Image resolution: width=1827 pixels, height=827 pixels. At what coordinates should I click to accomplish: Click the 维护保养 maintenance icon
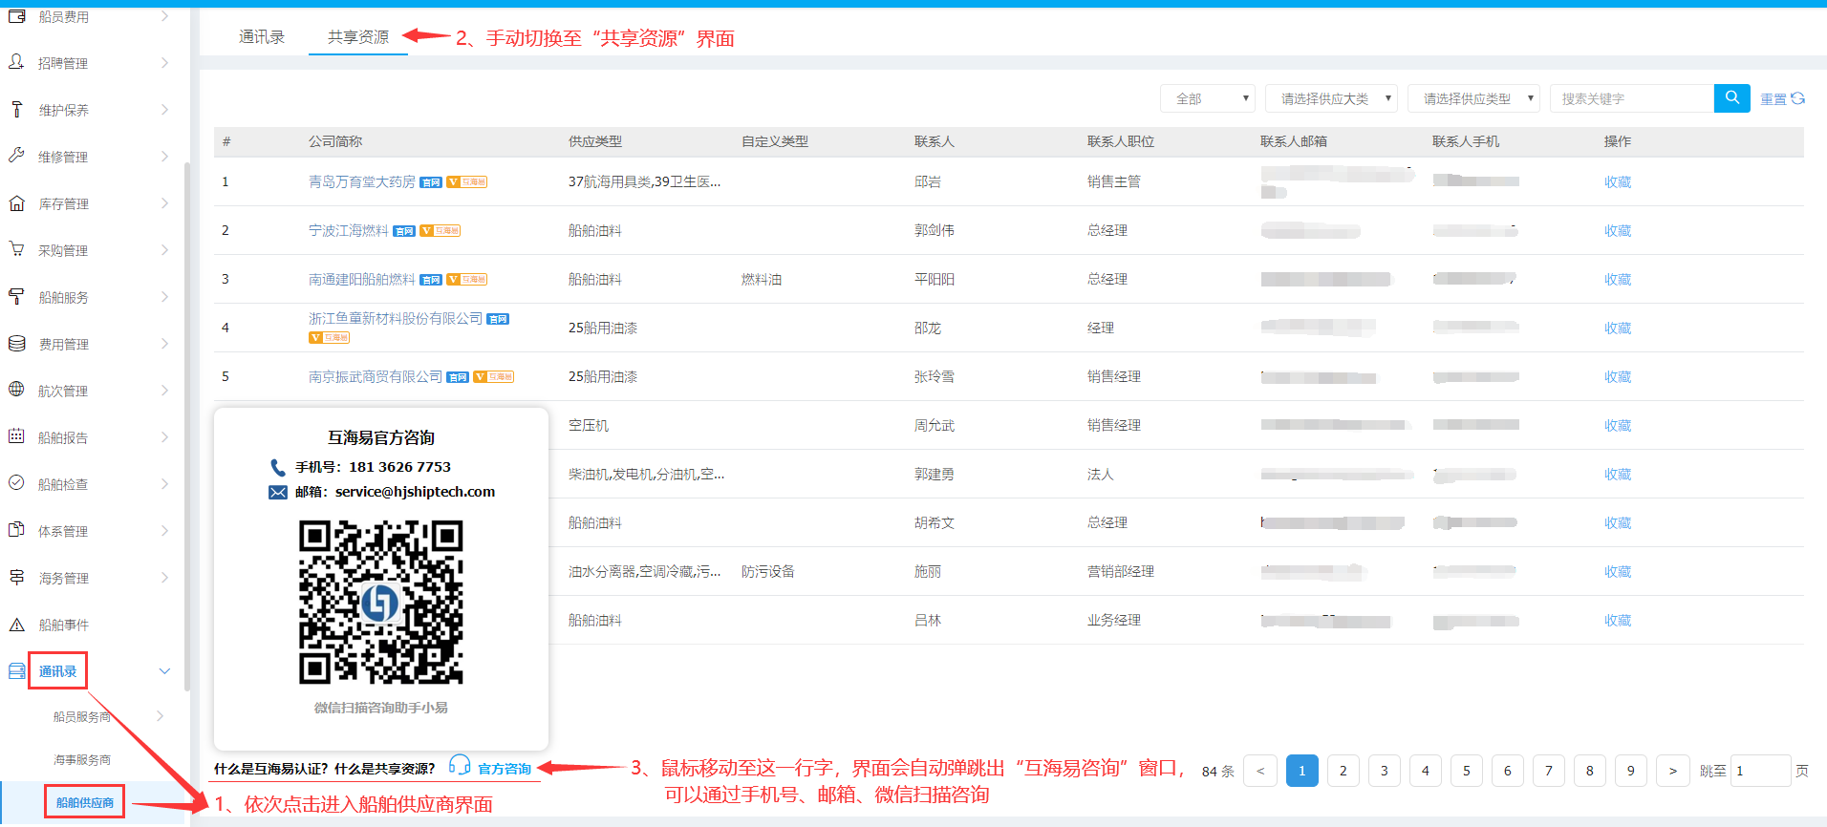17,109
